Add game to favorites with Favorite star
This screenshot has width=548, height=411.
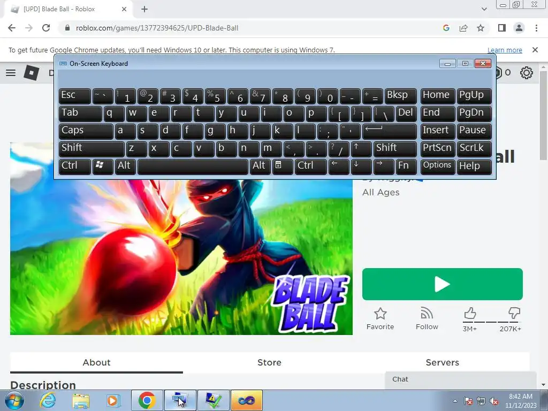380,319
